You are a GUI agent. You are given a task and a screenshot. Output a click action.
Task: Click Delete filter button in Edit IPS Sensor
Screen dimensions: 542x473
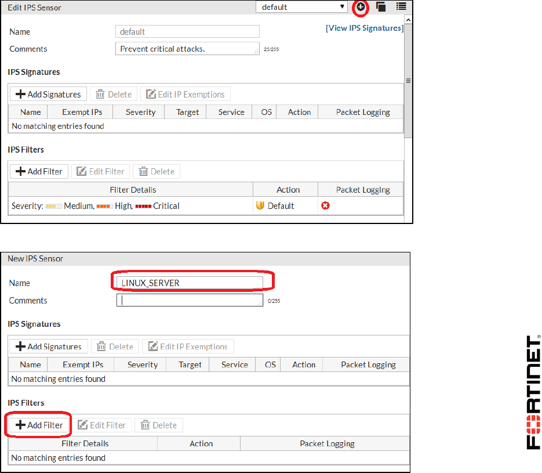pyautogui.click(x=157, y=172)
